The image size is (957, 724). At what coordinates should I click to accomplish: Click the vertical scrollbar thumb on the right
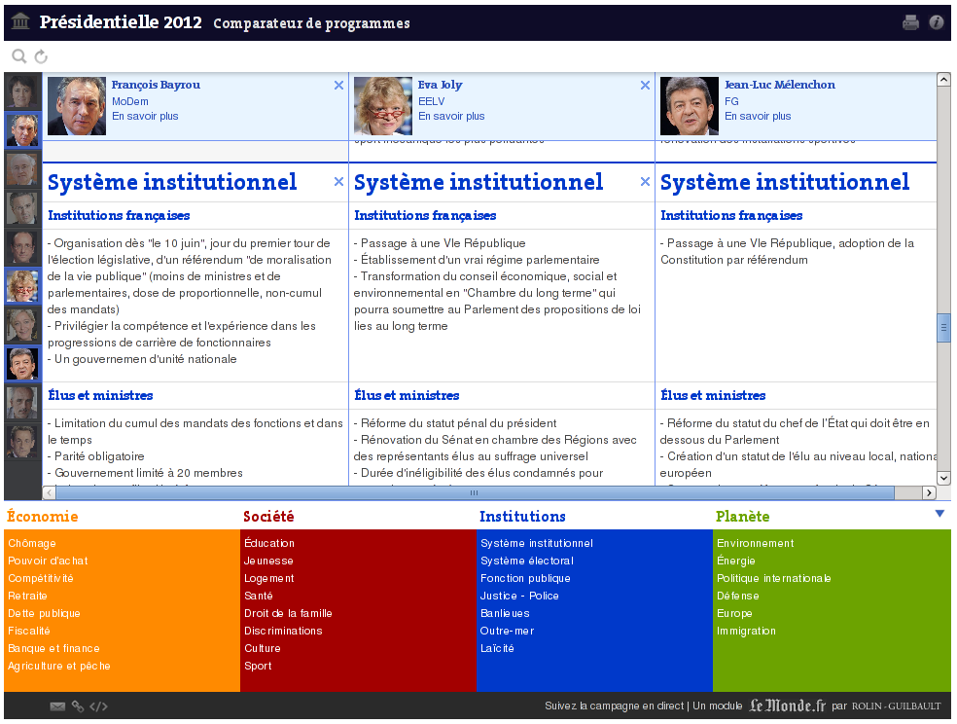(x=942, y=328)
